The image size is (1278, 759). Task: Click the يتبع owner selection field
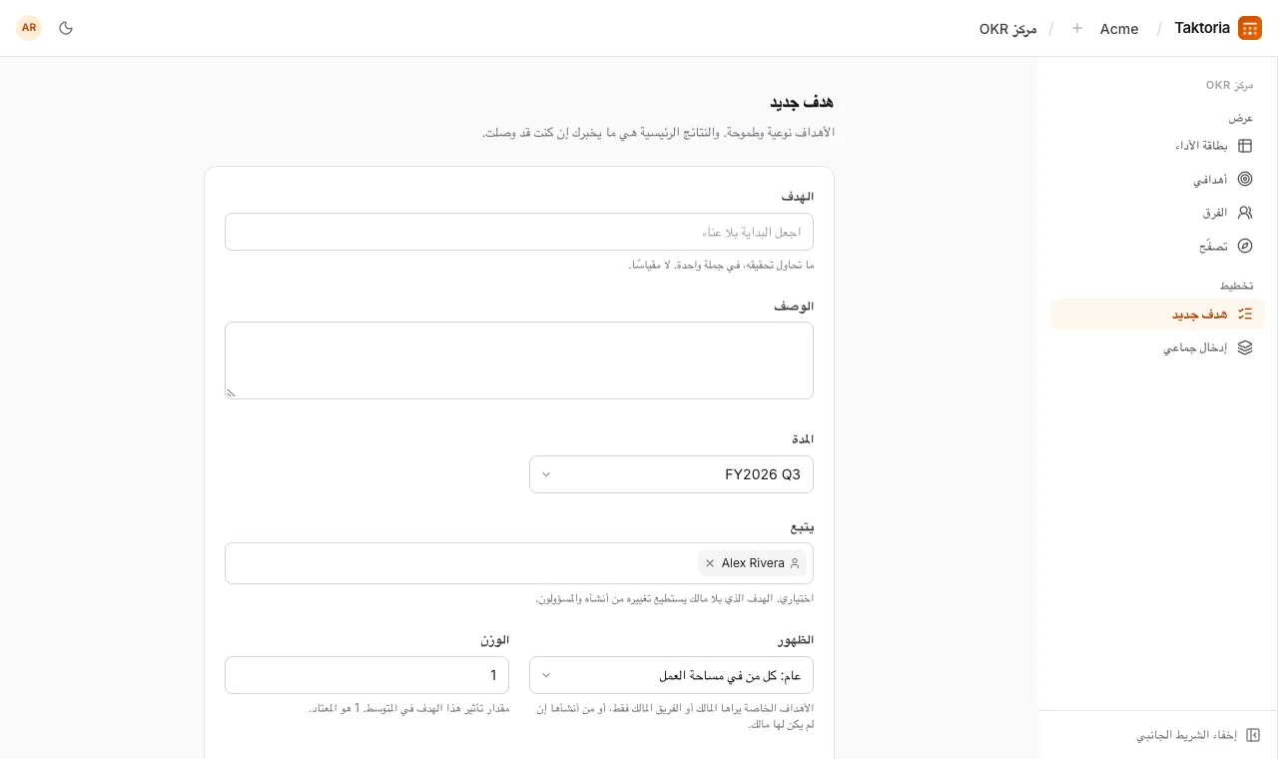click(519, 563)
